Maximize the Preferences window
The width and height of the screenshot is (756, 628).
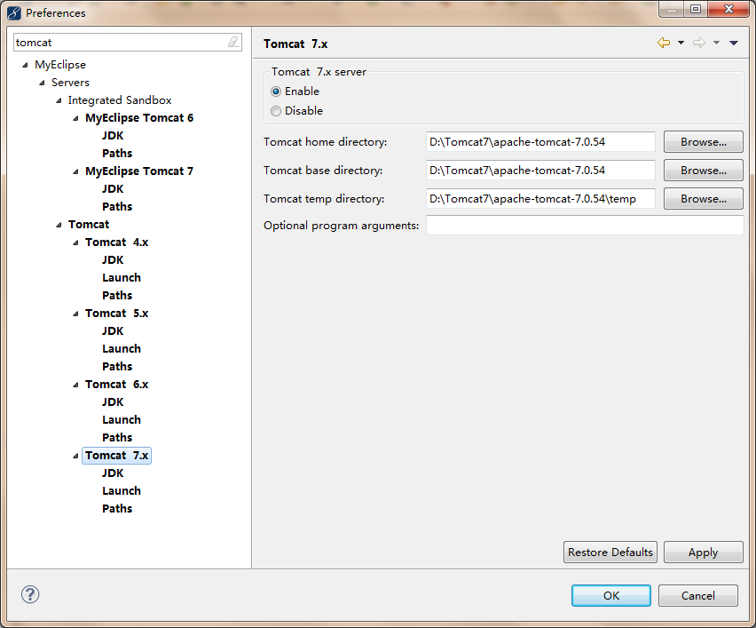click(x=696, y=9)
